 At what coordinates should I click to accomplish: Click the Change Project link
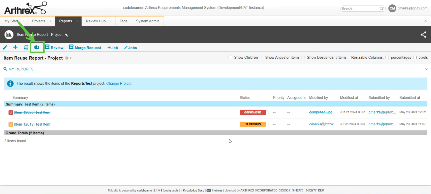tap(119, 83)
